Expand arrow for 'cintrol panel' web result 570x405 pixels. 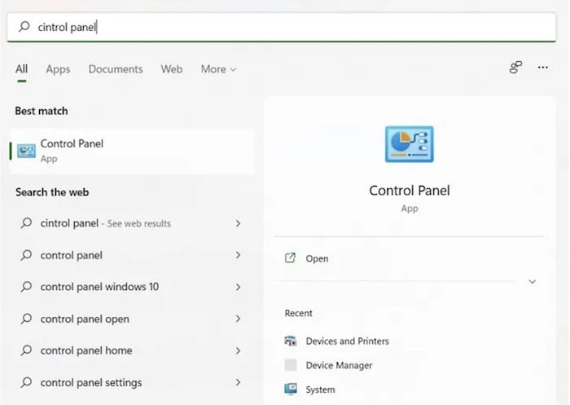click(238, 223)
